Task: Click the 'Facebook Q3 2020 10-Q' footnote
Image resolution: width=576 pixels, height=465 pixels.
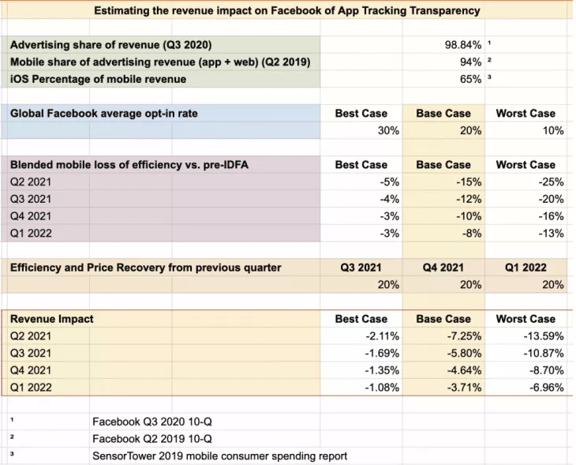Action: 152,422
